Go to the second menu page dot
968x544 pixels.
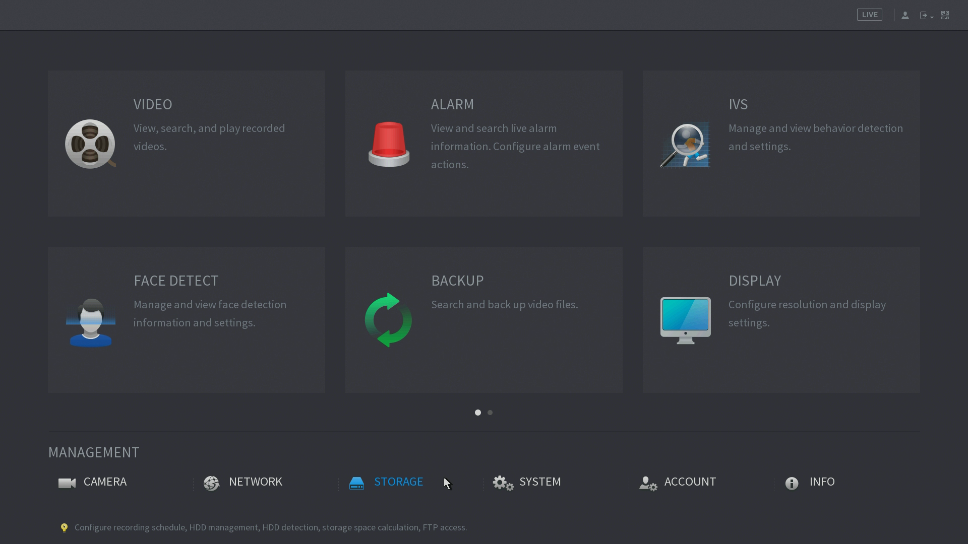490,413
